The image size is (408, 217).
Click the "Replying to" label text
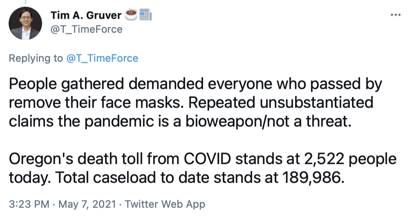pos(36,58)
